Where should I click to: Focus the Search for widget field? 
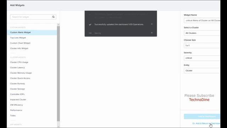tap(33, 17)
